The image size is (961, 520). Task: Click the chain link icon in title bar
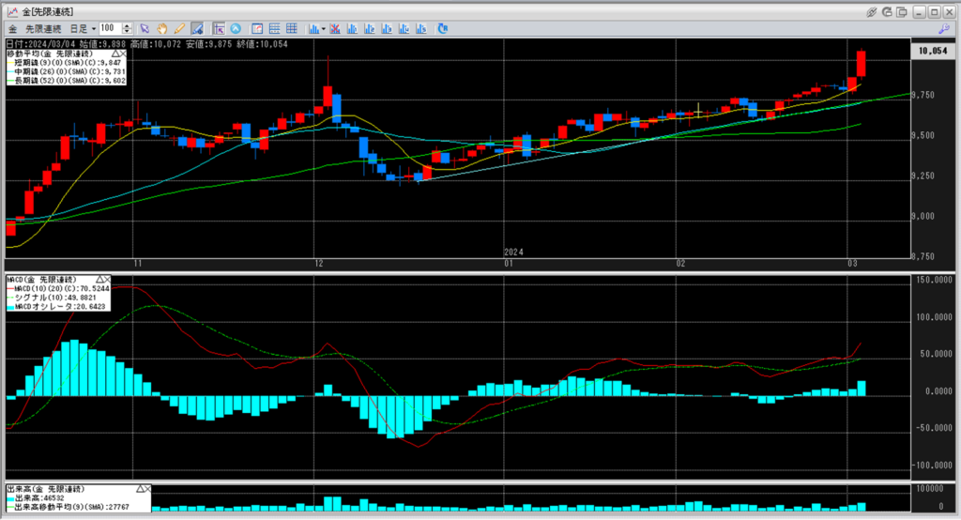[872, 11]
